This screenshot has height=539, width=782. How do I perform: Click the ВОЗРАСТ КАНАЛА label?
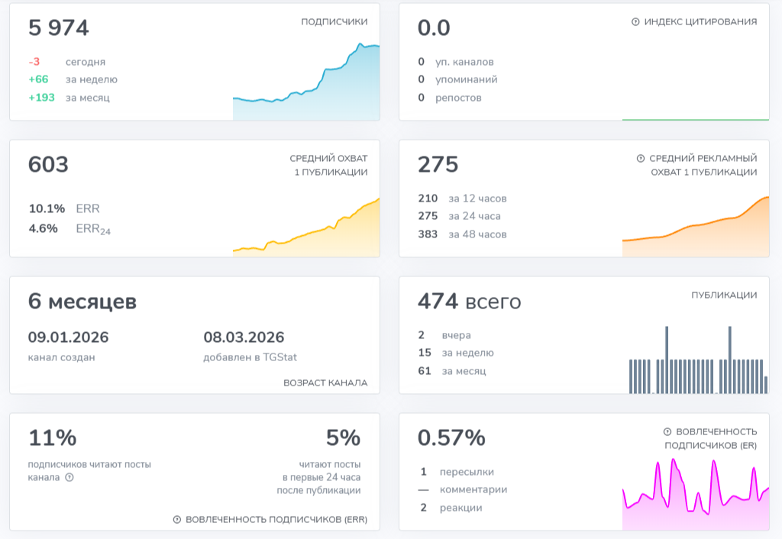(x=325, y=383)
